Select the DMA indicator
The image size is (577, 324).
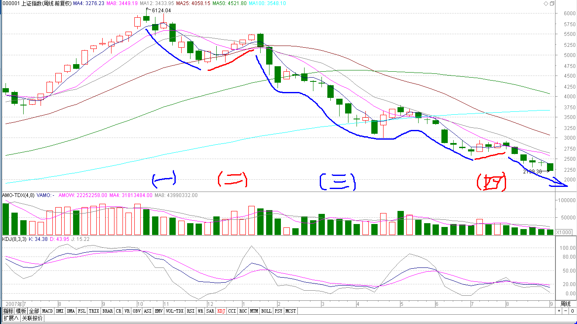(x=71, y=311)
